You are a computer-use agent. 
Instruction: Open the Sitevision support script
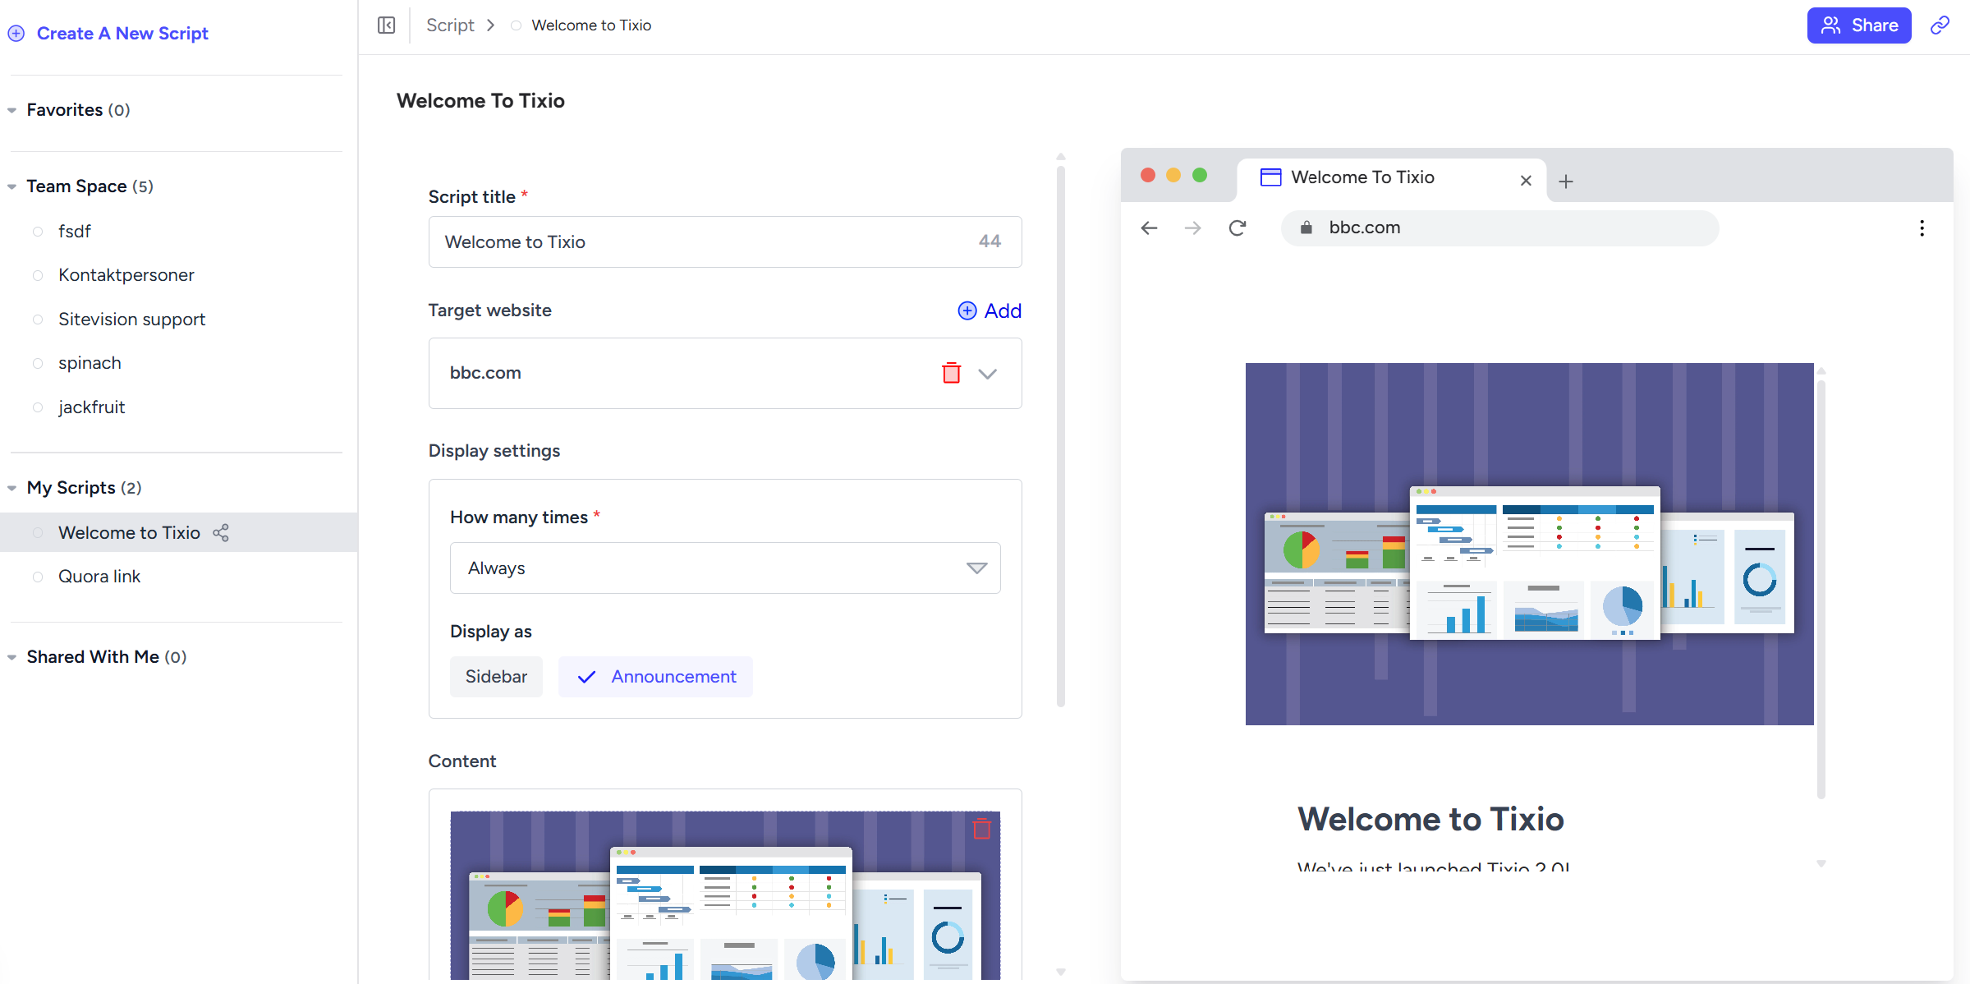(x=131, y=320)
